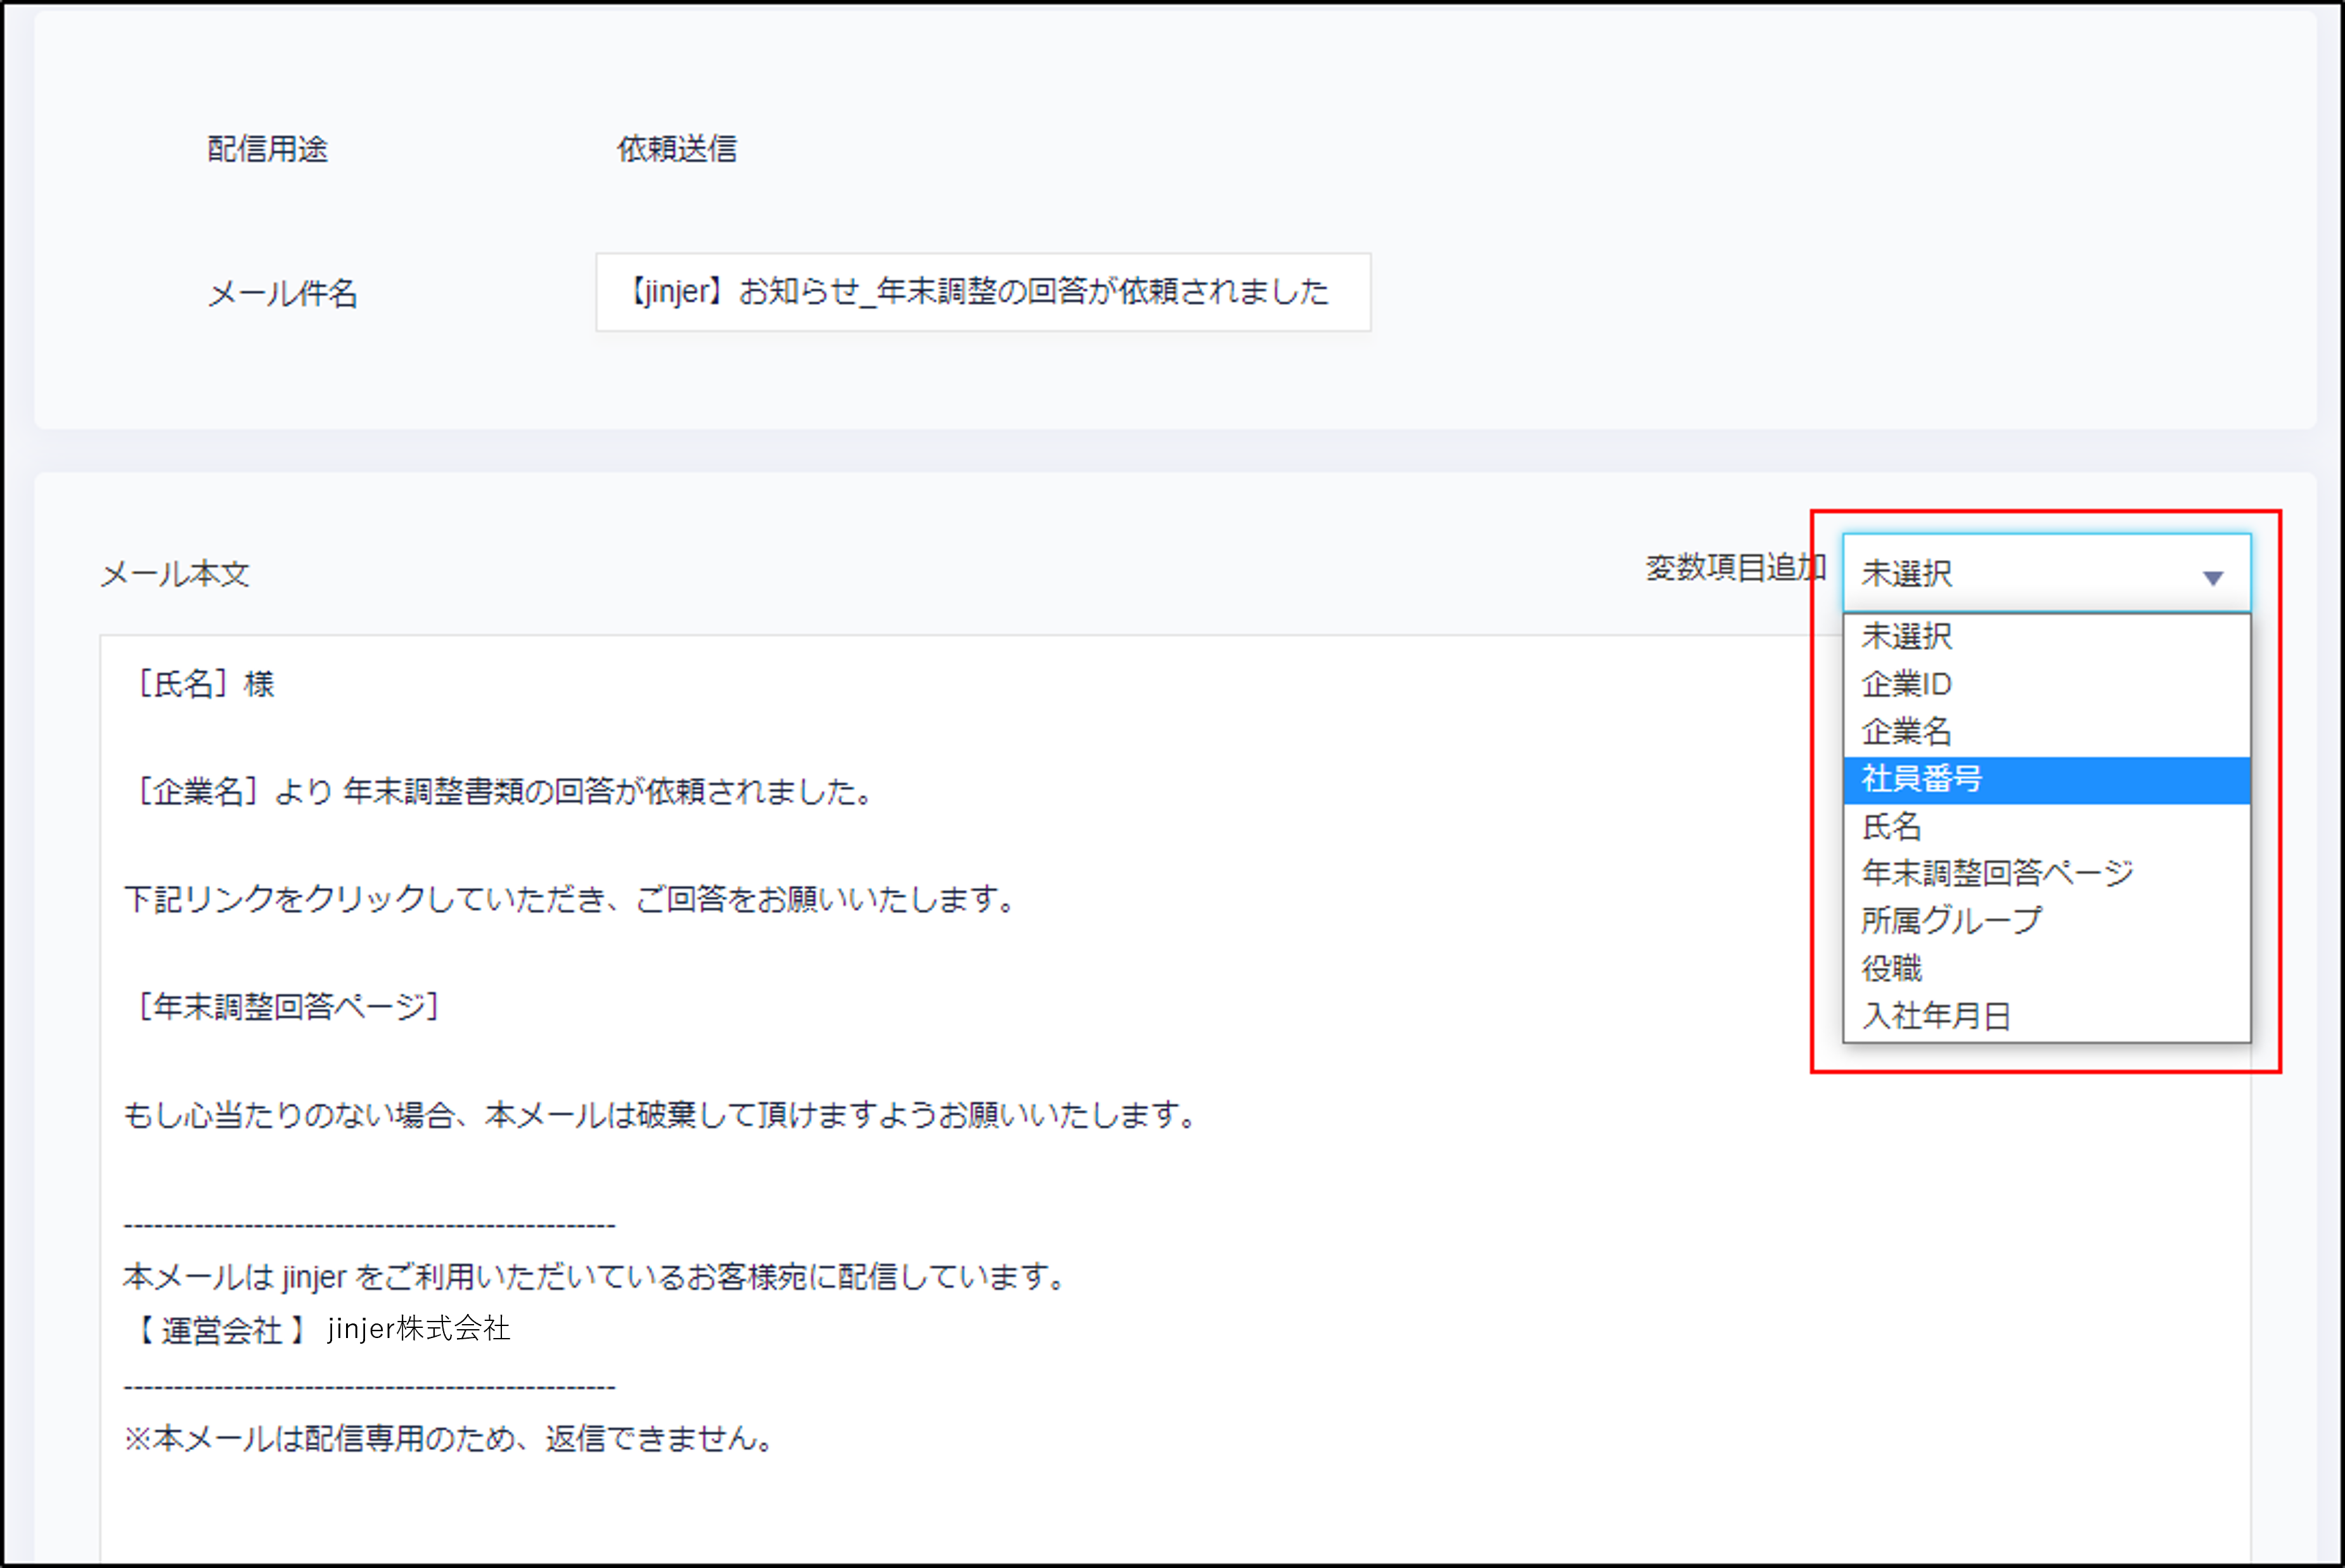Select 役職 from the dropdown list

point(1892,968)
